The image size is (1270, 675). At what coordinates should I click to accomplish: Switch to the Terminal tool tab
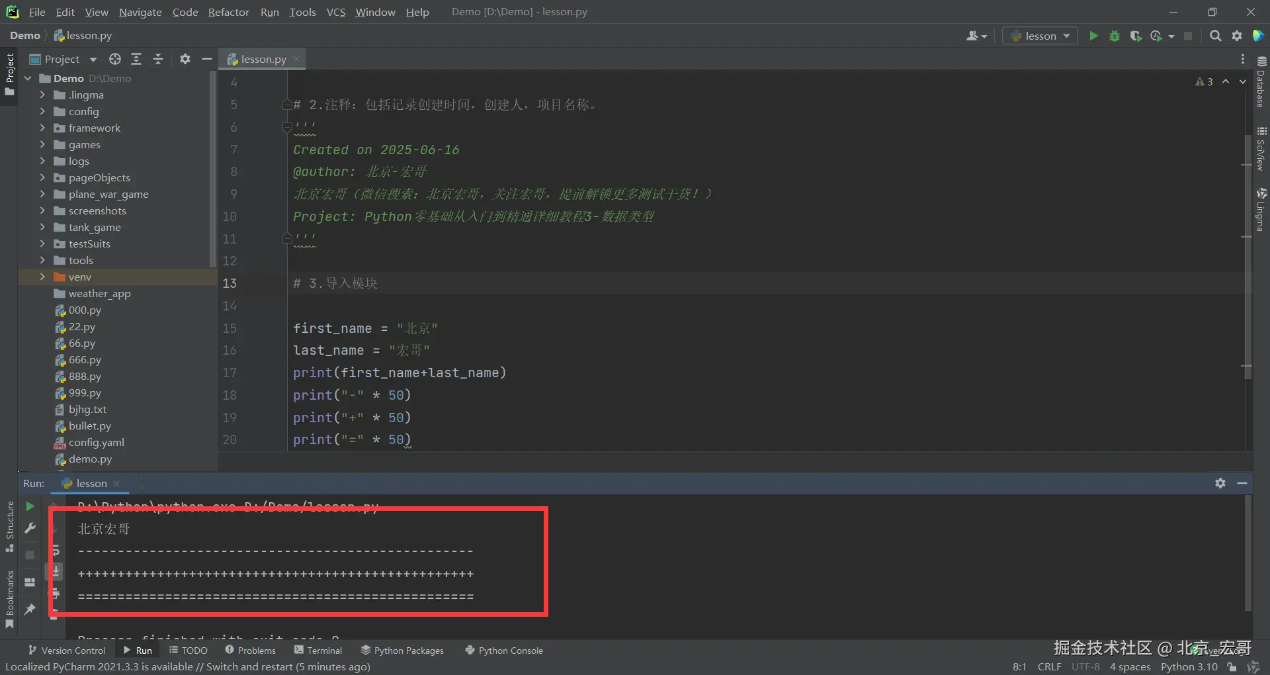pyautogui.click(x=318, y=651)
